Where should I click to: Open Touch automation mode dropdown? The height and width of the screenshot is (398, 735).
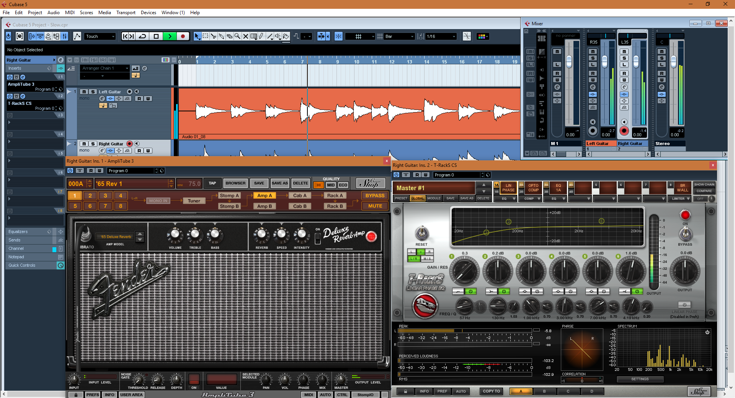pos(100,36)
